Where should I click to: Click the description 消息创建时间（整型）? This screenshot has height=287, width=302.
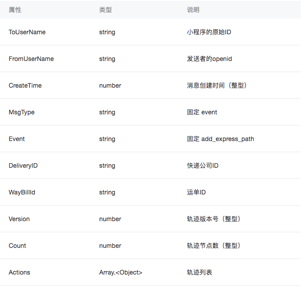tap(217, 85)
